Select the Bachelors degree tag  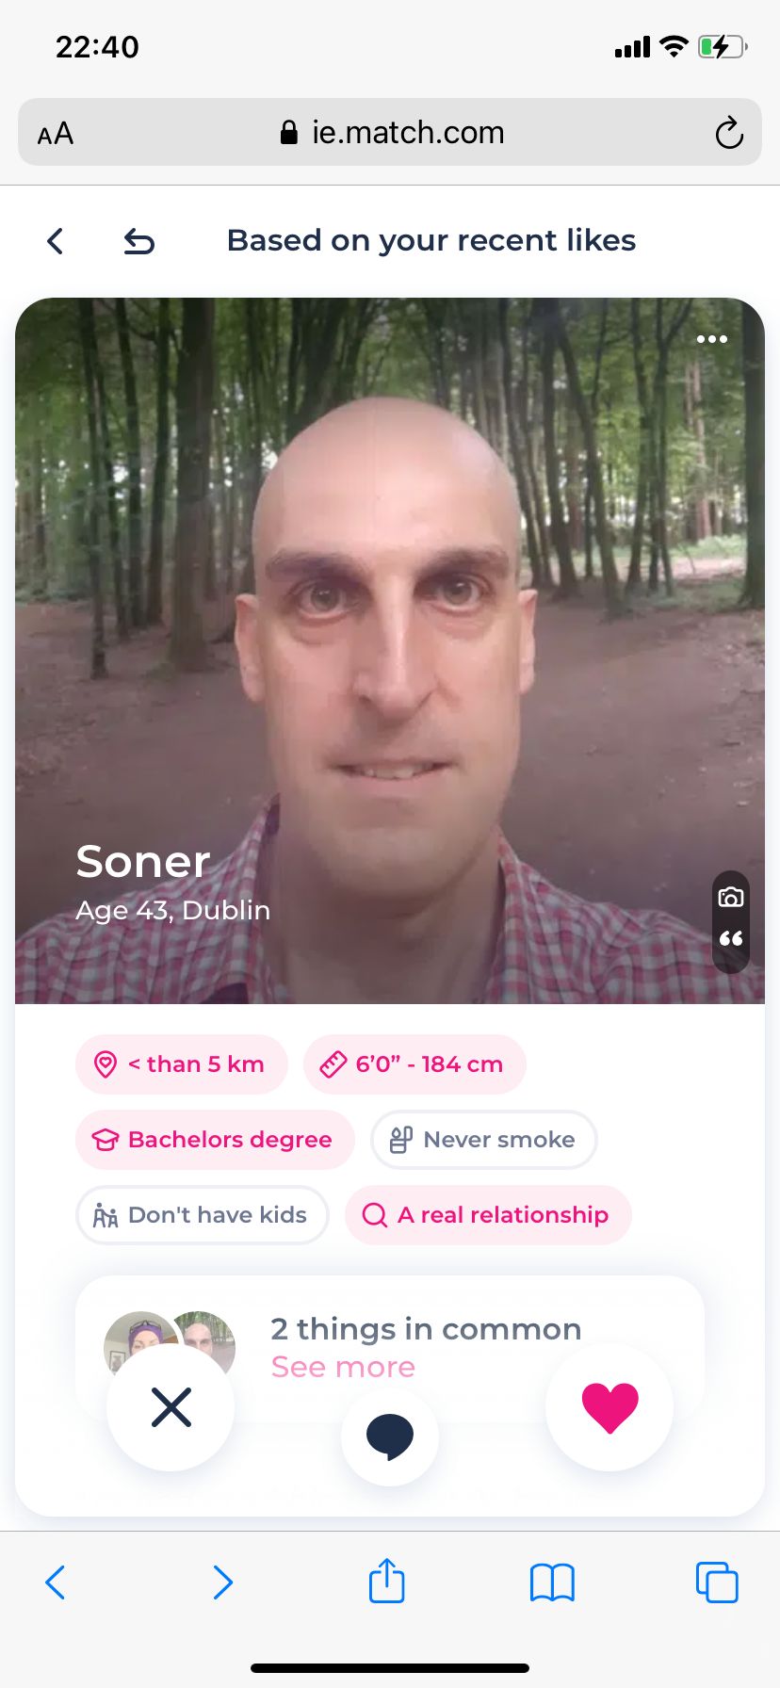(x=215, y=1140)
